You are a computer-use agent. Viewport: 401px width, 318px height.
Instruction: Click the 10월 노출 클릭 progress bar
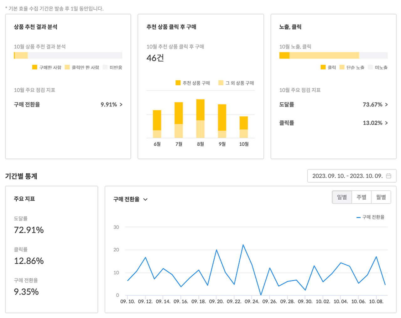pyautogui.click(x=333, y=55)
